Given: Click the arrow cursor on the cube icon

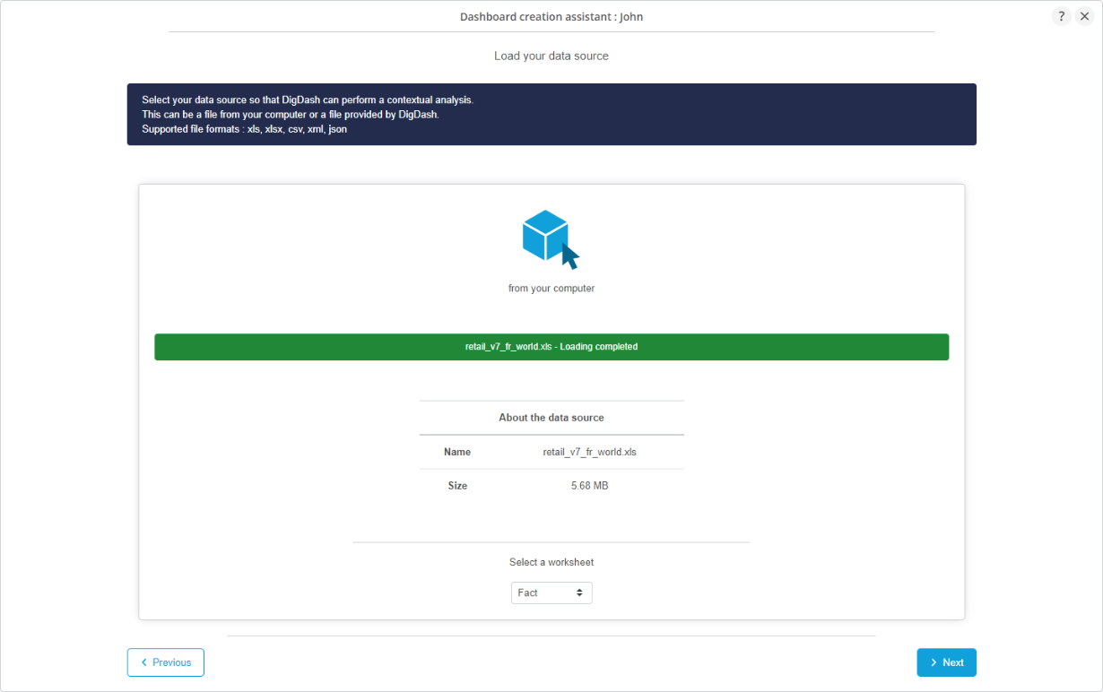Looking at the screenshot, I should [569, 256].
